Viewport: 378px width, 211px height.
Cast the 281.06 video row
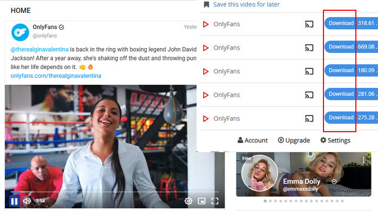point(309,95)
